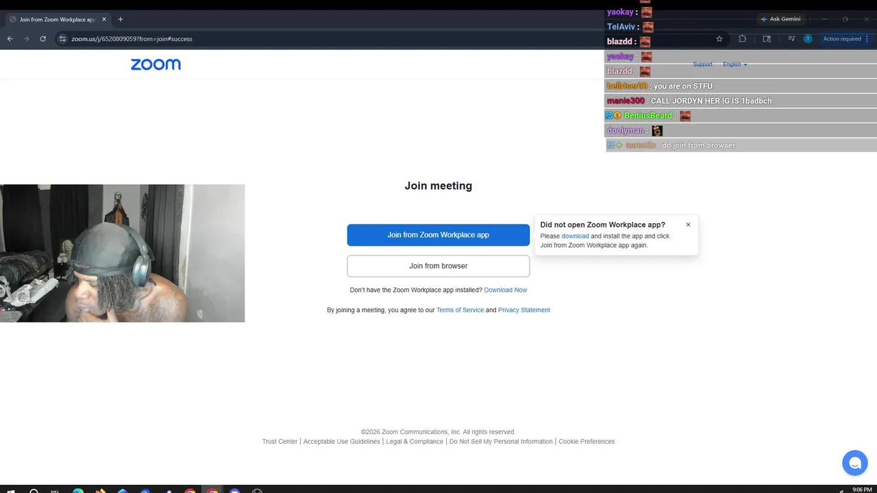Click the doolyman chat username
Image resolution: width=877 pixels, height=493 pixels.
[x=626, y=131]
